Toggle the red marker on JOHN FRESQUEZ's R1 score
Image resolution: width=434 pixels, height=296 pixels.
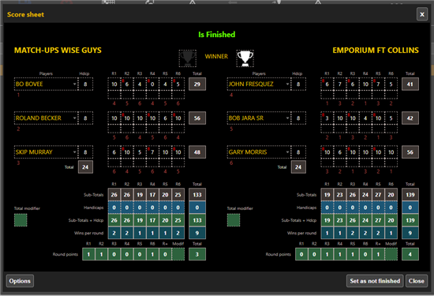pyautogui.click(x=323, y=81)
